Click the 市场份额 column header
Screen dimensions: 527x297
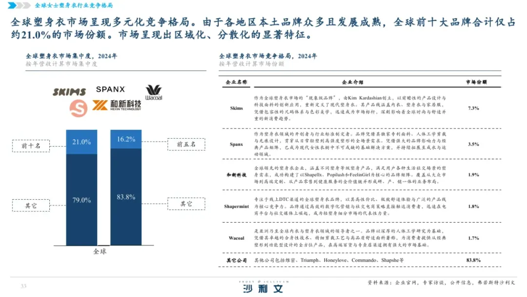pos(476,82)
